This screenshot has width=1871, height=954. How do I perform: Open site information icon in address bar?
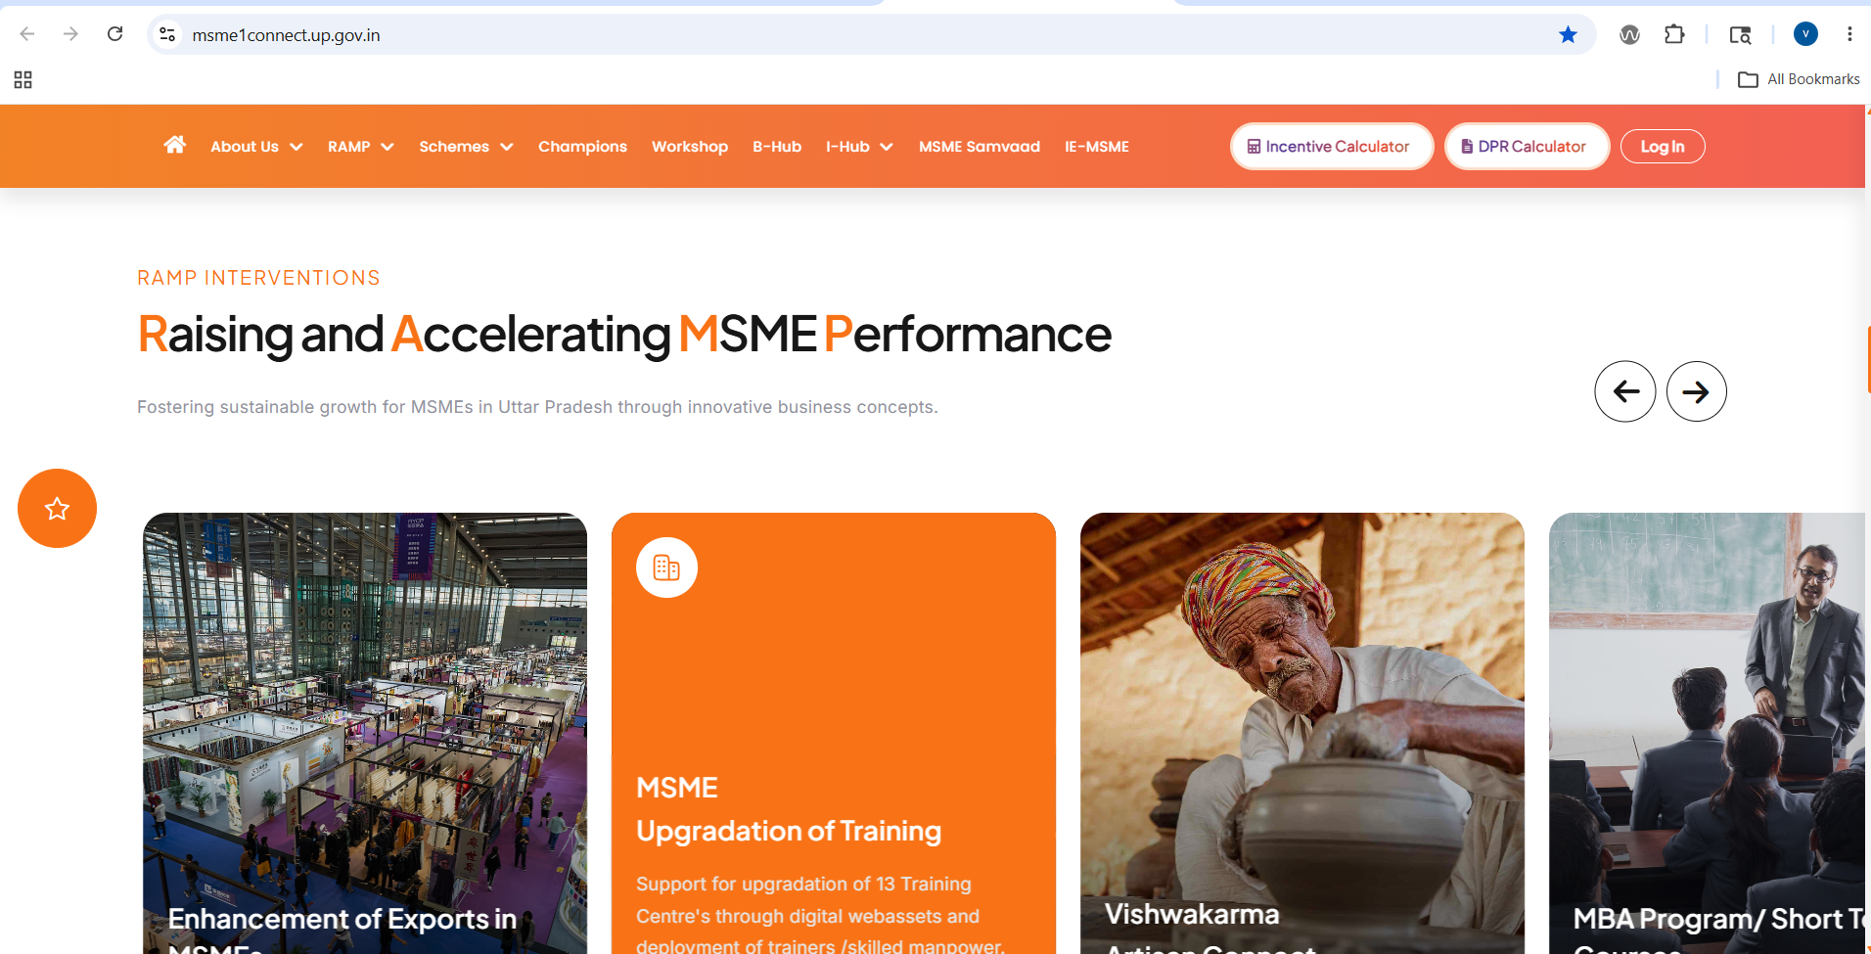167,34
